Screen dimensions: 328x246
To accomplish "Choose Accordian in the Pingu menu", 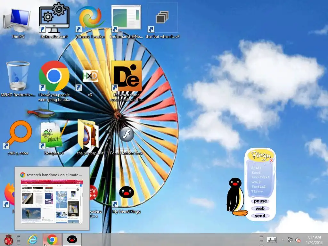I will pyautogui.click(x=260, y=177).
